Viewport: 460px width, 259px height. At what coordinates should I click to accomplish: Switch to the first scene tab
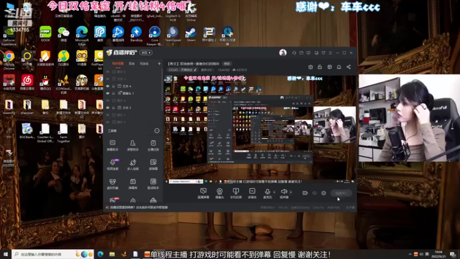click(x=118, y=63)
